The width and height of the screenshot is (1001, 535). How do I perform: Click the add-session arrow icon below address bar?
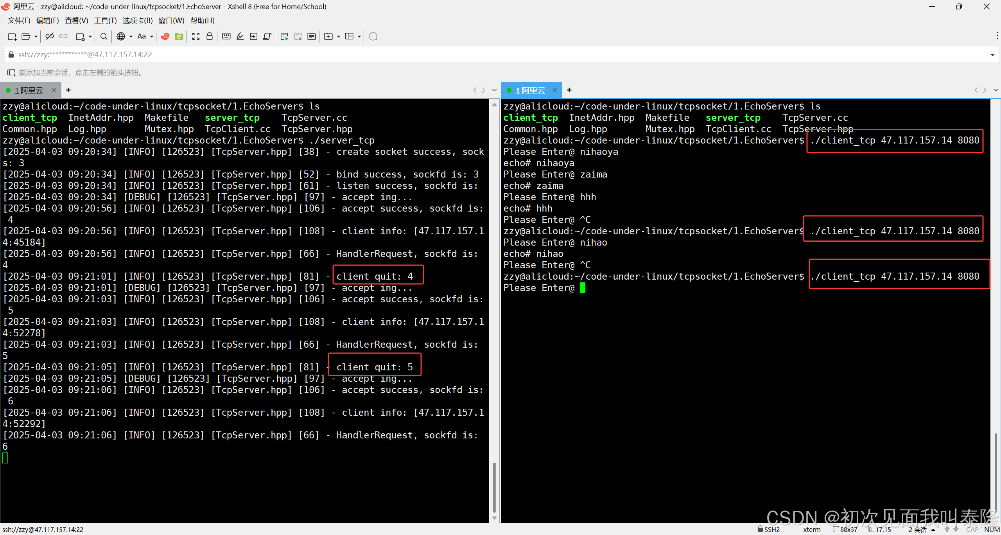11,73
